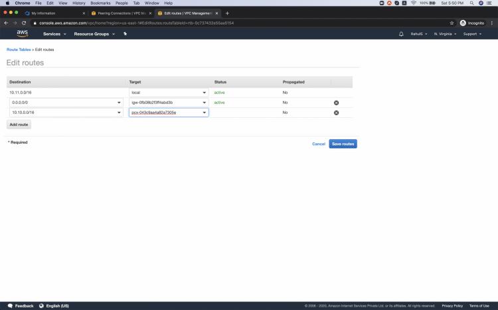The image size is (498, 310).
Task: Go to the AWS console home logo
Action: click(23, 34)
